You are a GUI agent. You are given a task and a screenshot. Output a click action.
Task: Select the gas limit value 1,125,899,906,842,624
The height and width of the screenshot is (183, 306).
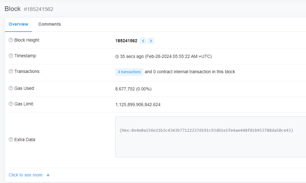point(138,105)
